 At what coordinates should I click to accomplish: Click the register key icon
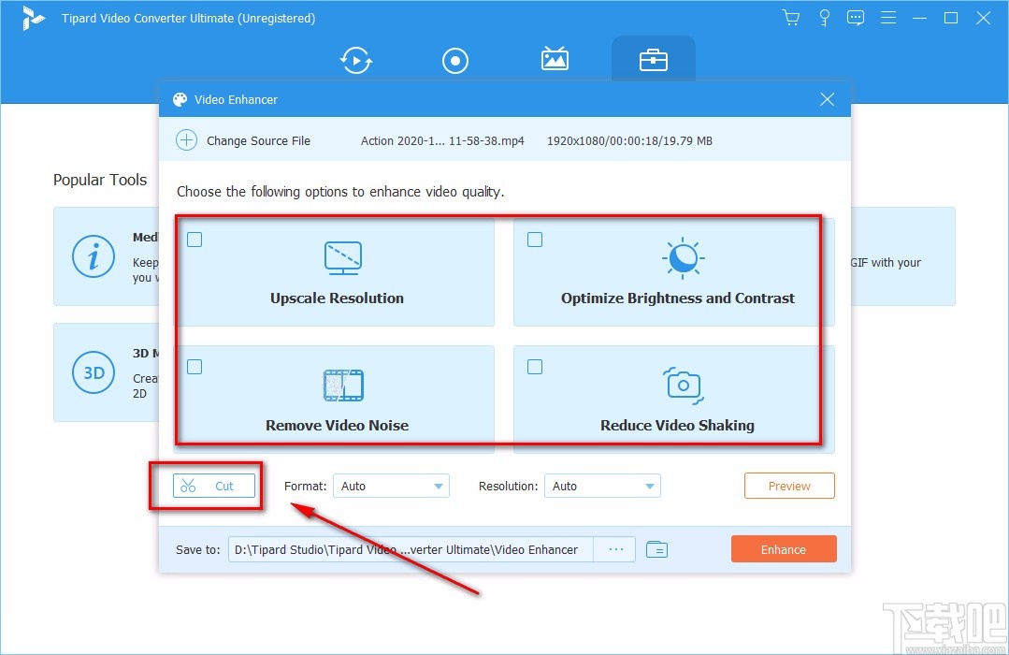coord(824,18)
